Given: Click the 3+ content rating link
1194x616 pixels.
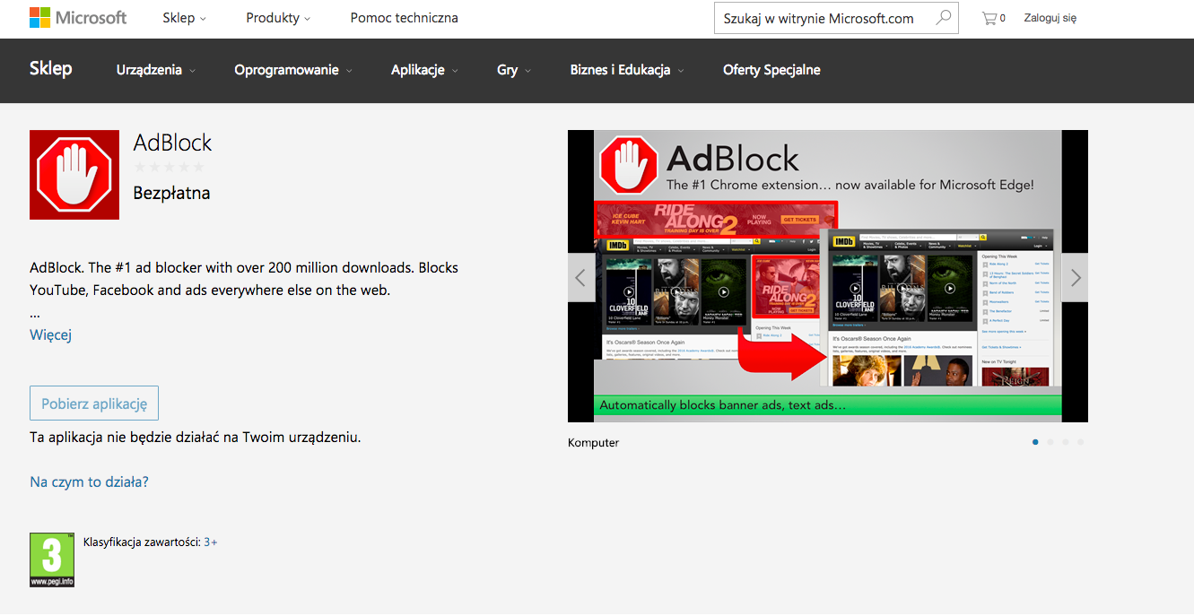Looking at the screenshot, I should [211, 542].
